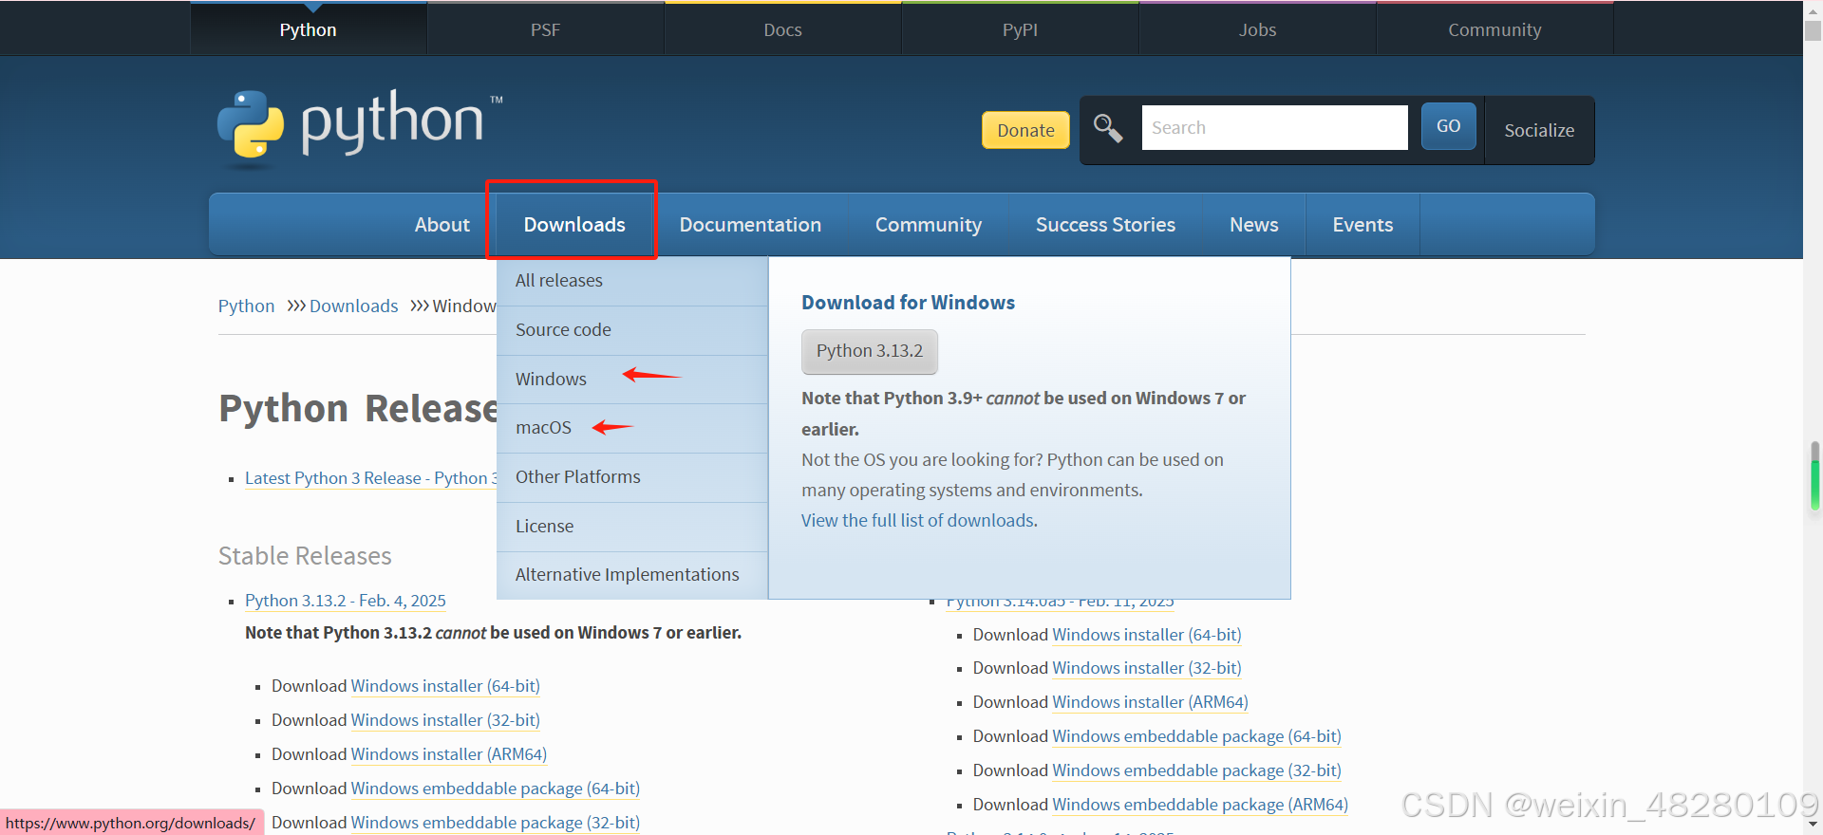This screenshot has height=835, width=1823.
Task: Download pre-release Windows installer (ARM64)
Action: (1151, 702)
